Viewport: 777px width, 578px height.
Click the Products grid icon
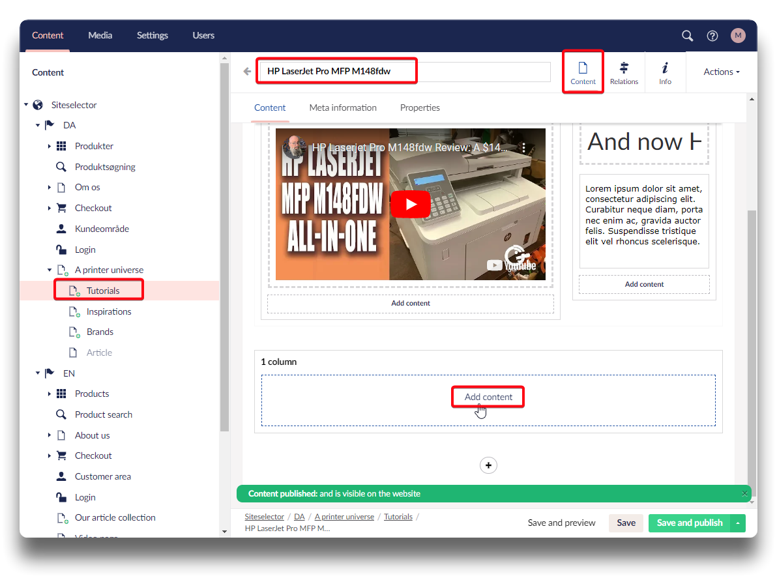coord(61,394)
